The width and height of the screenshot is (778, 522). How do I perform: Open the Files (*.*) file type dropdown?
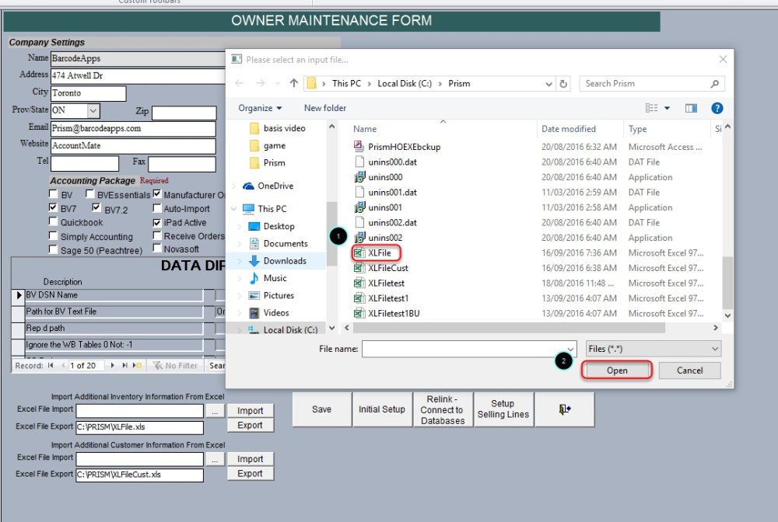tap(654, 350)
